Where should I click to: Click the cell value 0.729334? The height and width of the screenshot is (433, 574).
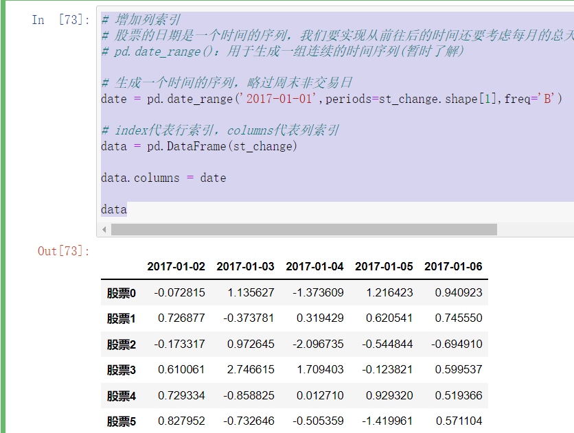(x=181, y=396)
